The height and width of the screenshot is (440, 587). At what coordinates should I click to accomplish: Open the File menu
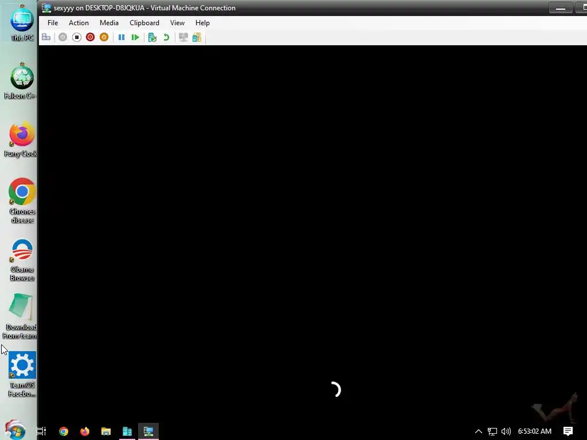click(x=53, y=23)
